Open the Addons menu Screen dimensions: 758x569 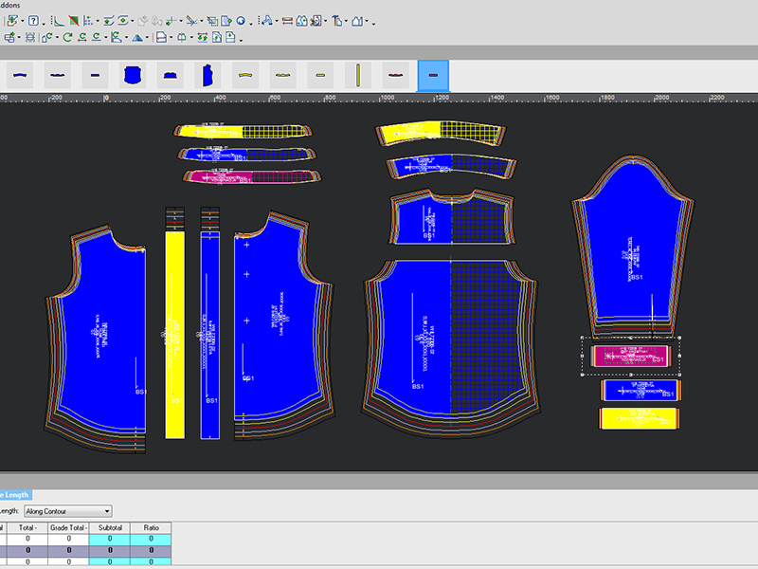tap(9, 5)
